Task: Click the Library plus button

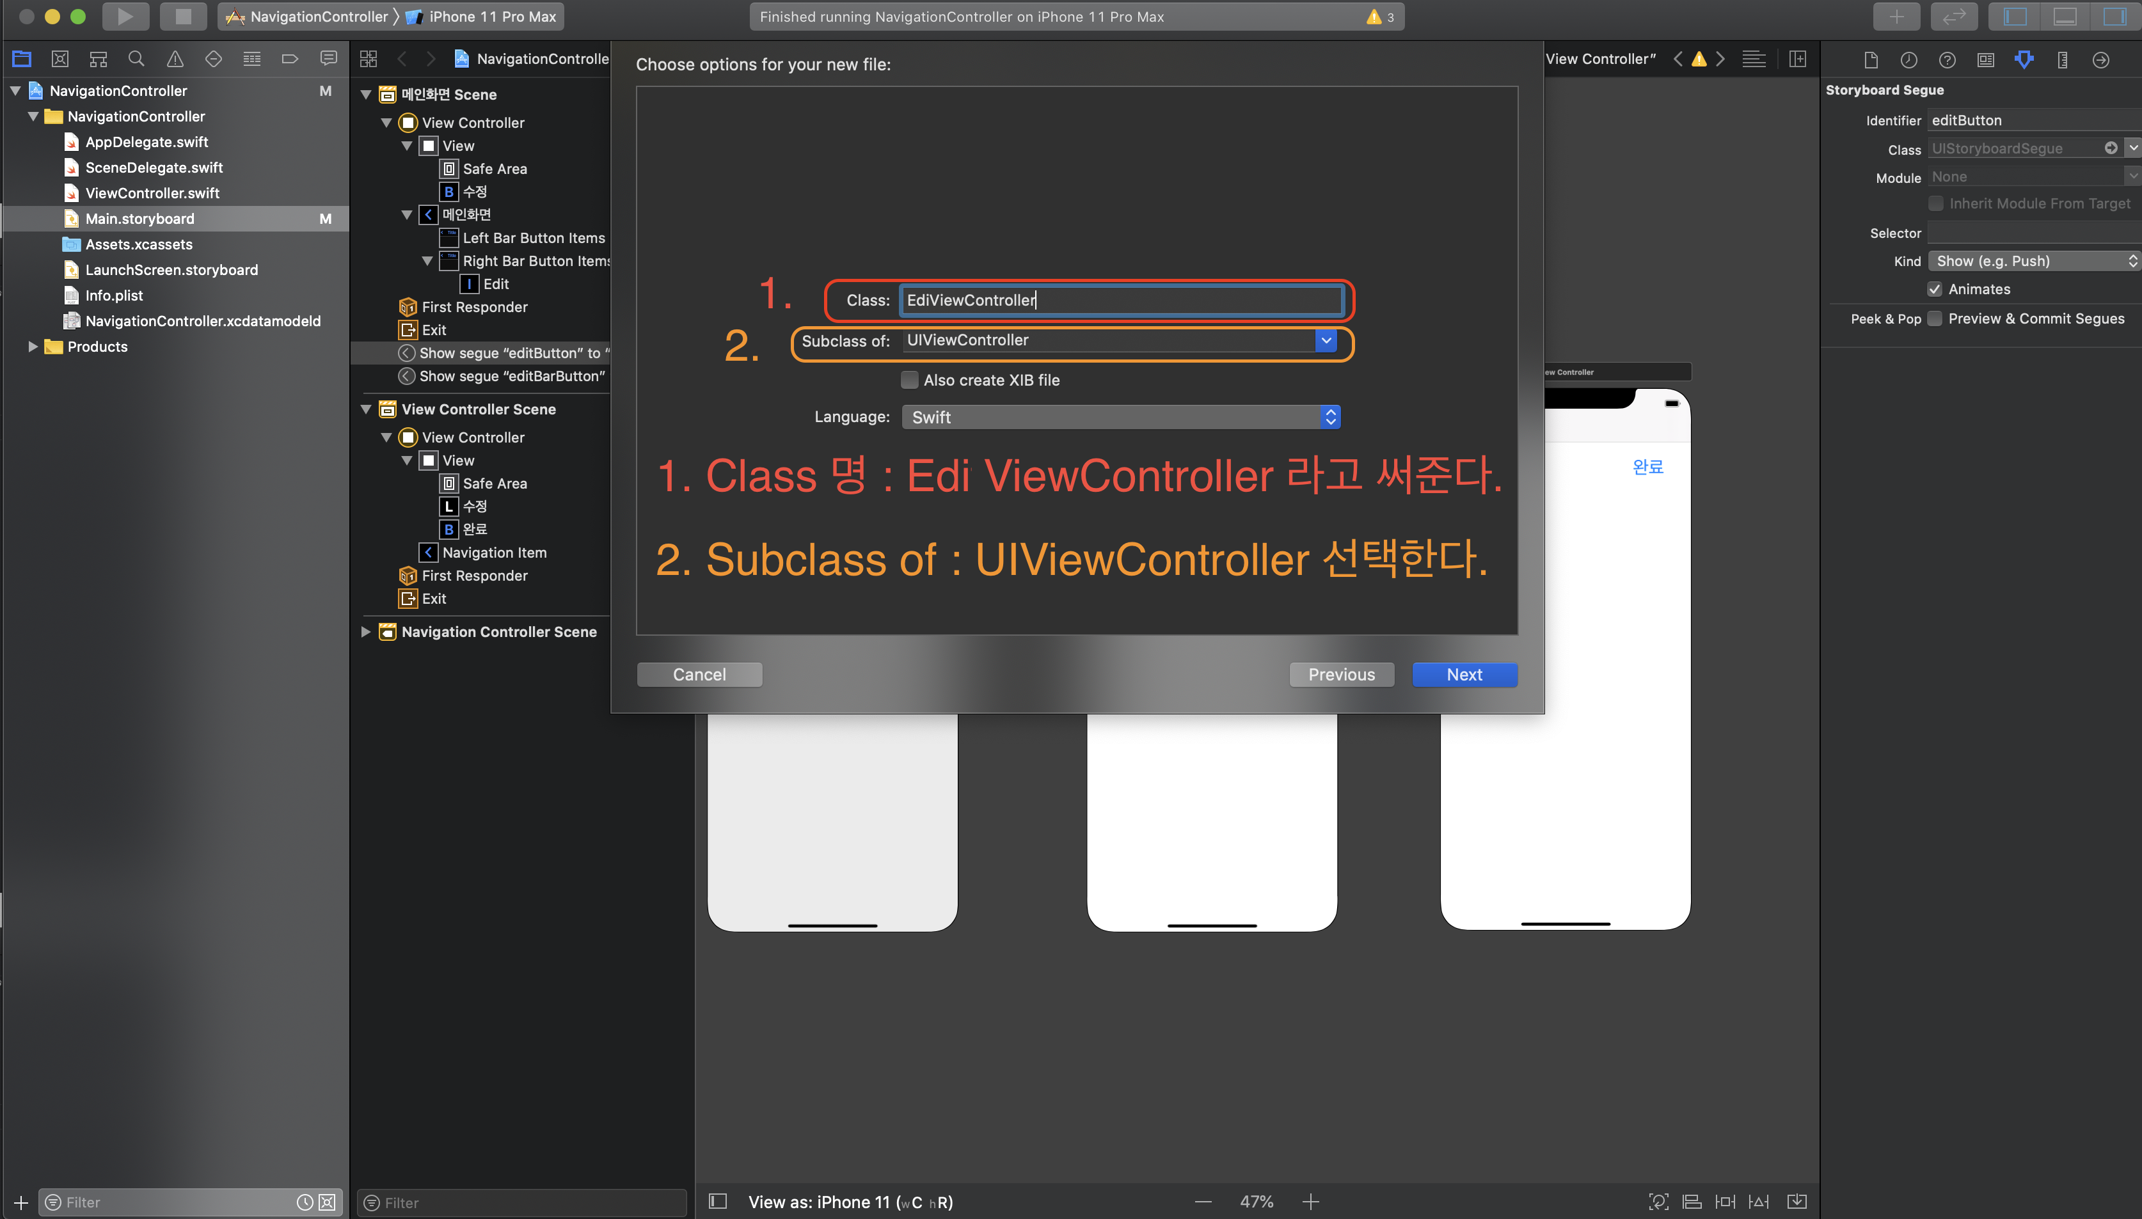Action: [x=1897, y=16]
